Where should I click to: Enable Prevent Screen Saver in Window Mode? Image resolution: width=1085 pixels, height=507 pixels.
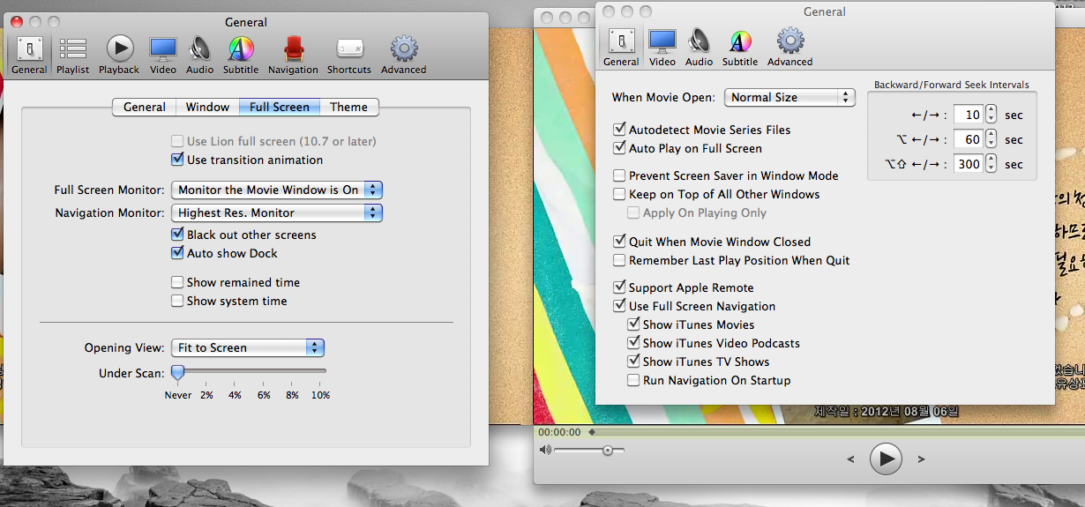(x=620, y=175)
